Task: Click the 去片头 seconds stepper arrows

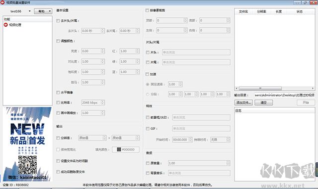Action: coord(103,31)
